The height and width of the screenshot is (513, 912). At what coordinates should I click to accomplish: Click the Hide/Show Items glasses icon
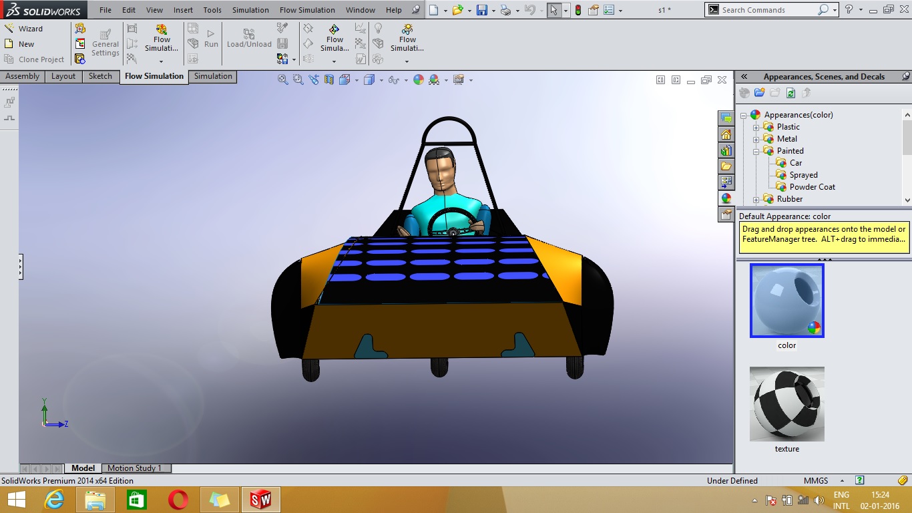click(394, 79)
